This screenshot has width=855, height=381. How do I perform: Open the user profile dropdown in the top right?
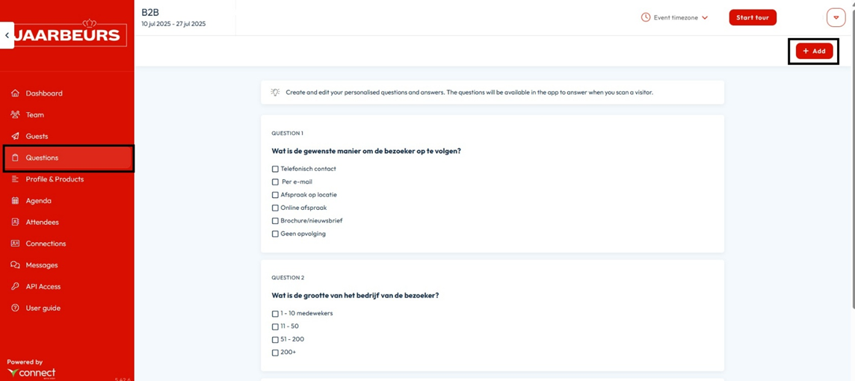pyautogui.click(x=836, y=17)
